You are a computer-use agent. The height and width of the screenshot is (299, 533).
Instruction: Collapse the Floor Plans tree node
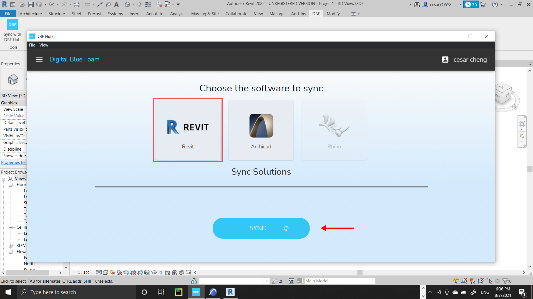[x=11, y=185]
